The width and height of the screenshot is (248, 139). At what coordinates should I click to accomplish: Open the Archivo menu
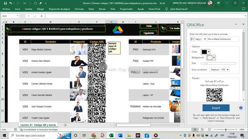pos(6,9)
